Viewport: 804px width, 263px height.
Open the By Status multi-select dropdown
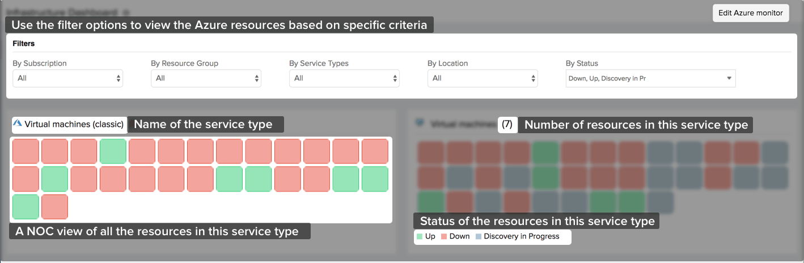point(650,79)
